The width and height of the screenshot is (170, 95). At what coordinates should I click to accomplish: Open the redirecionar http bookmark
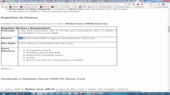coord(122,7)
